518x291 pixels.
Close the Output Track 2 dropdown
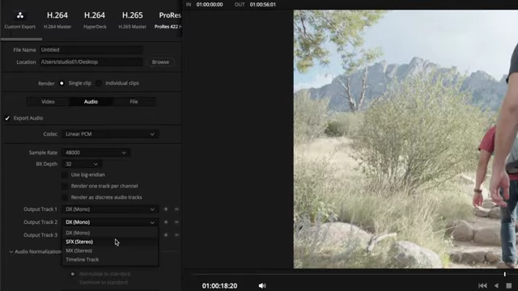click(110, 222)
